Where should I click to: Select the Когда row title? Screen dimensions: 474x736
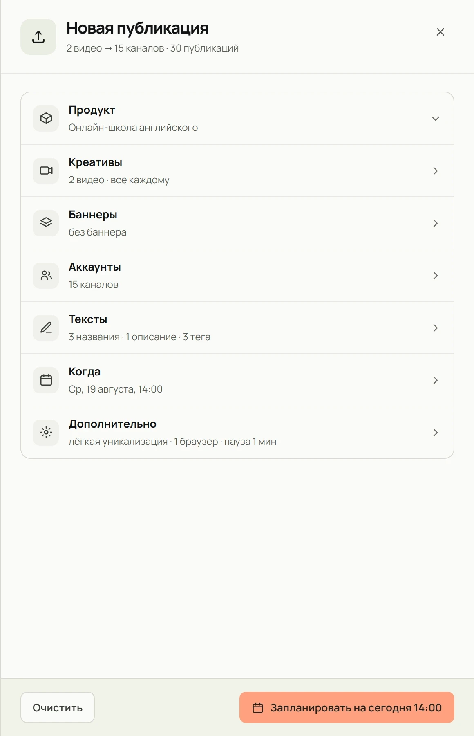click(x=85, y=372)
